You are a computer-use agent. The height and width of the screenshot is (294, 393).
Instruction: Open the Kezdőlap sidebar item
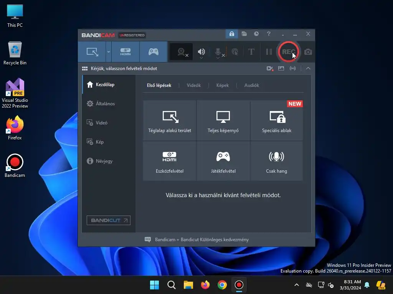click(109, 85)
